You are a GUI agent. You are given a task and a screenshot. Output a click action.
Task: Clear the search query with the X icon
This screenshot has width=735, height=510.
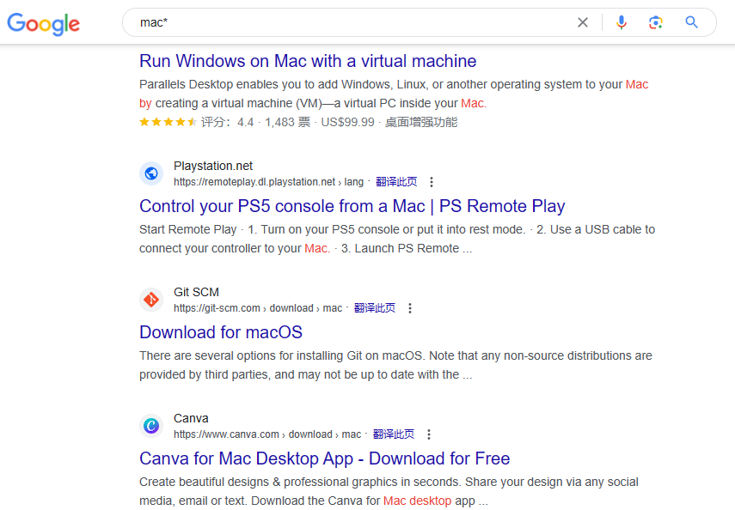583,22
